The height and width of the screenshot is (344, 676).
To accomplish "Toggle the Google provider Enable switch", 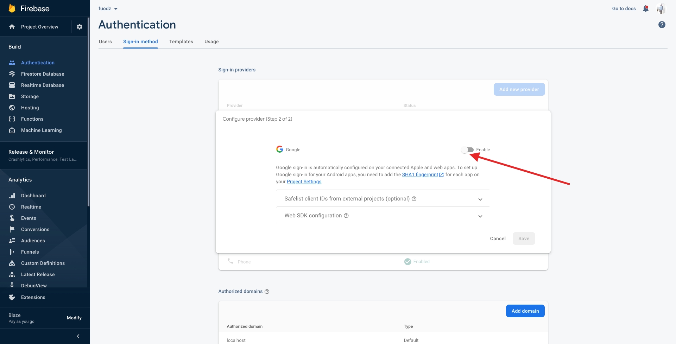I will (x=467, y=150).
